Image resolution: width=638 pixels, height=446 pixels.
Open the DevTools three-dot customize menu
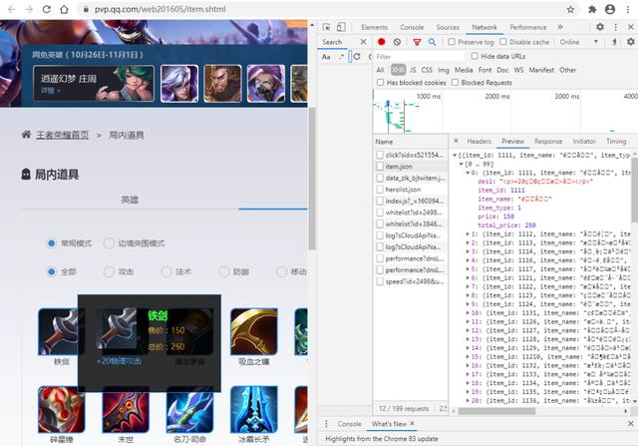pos(615,27)
